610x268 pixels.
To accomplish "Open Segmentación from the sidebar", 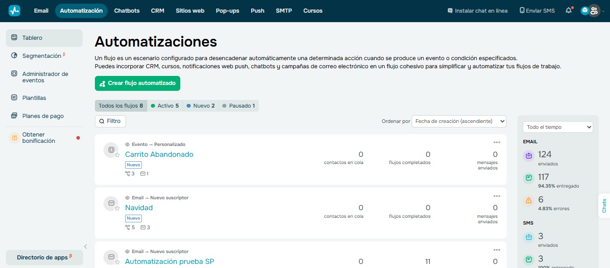I will click(x=41, y=56).
